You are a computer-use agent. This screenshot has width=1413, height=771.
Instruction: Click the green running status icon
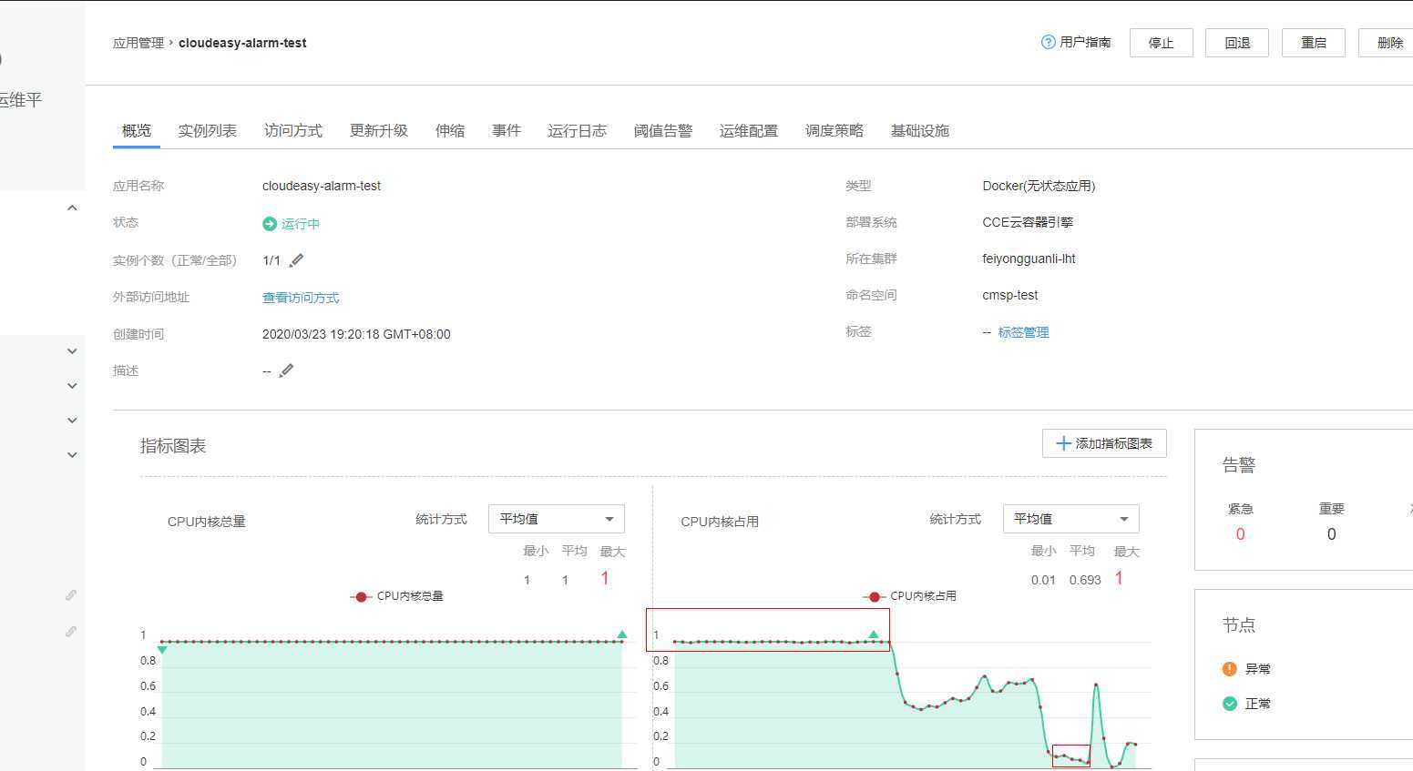(270, 224)
